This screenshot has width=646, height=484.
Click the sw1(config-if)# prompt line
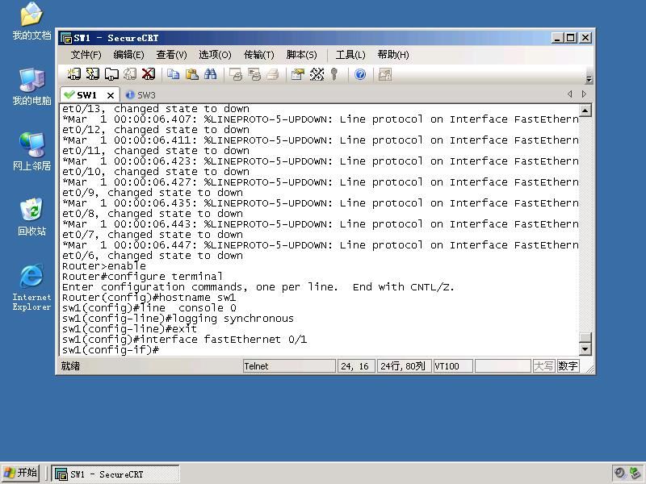[111, 350]
